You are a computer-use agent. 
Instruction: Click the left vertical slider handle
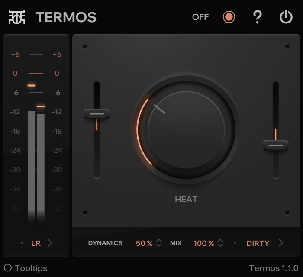click(97, 114)
